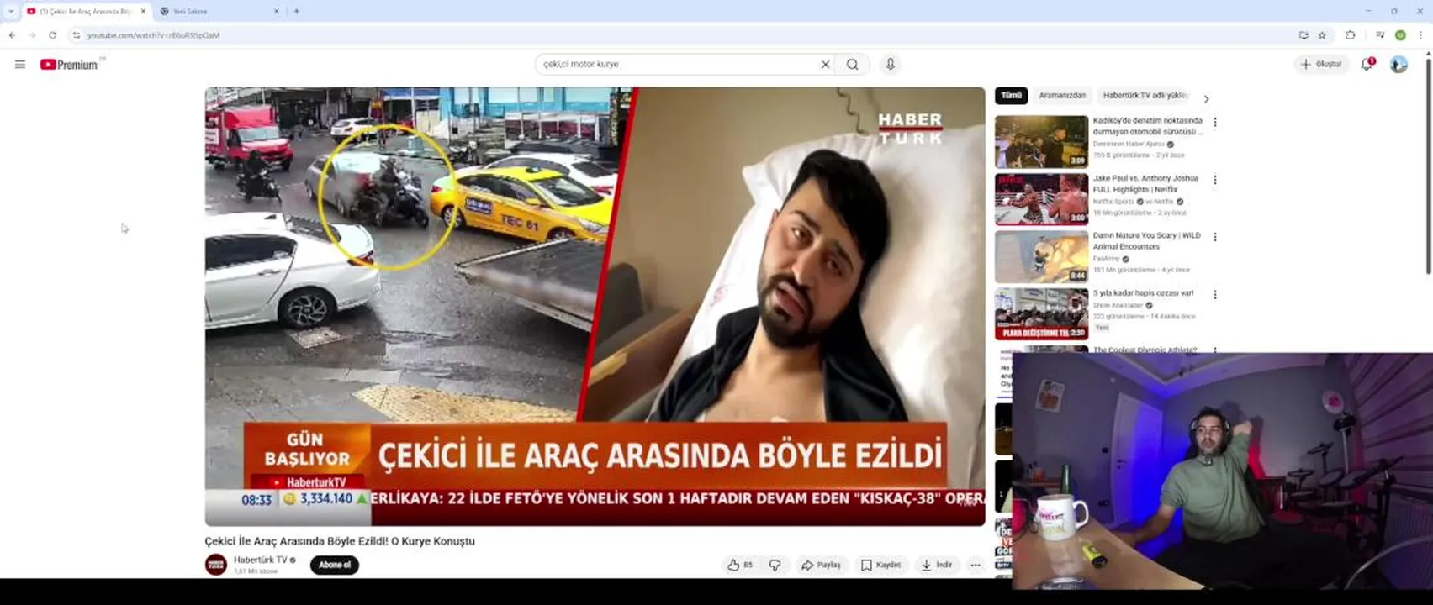The image size is (1433, 605).
Task: Focus the YouTube search field
Action: pyautogui.click(x=678, y=65)
